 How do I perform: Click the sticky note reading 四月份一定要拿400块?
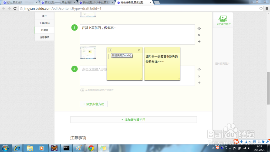coord(162,64)
